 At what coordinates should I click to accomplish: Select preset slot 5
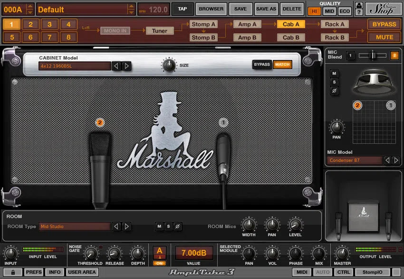(x=11, y=37)
